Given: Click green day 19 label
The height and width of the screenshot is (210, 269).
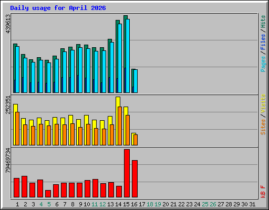Looking at the screenshot, I should 158,204.
